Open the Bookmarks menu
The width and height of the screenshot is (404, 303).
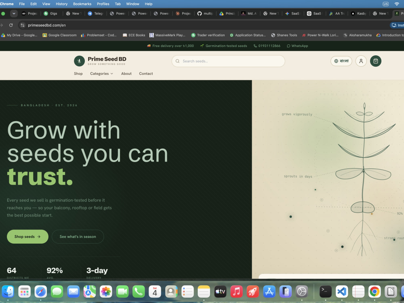82,4
